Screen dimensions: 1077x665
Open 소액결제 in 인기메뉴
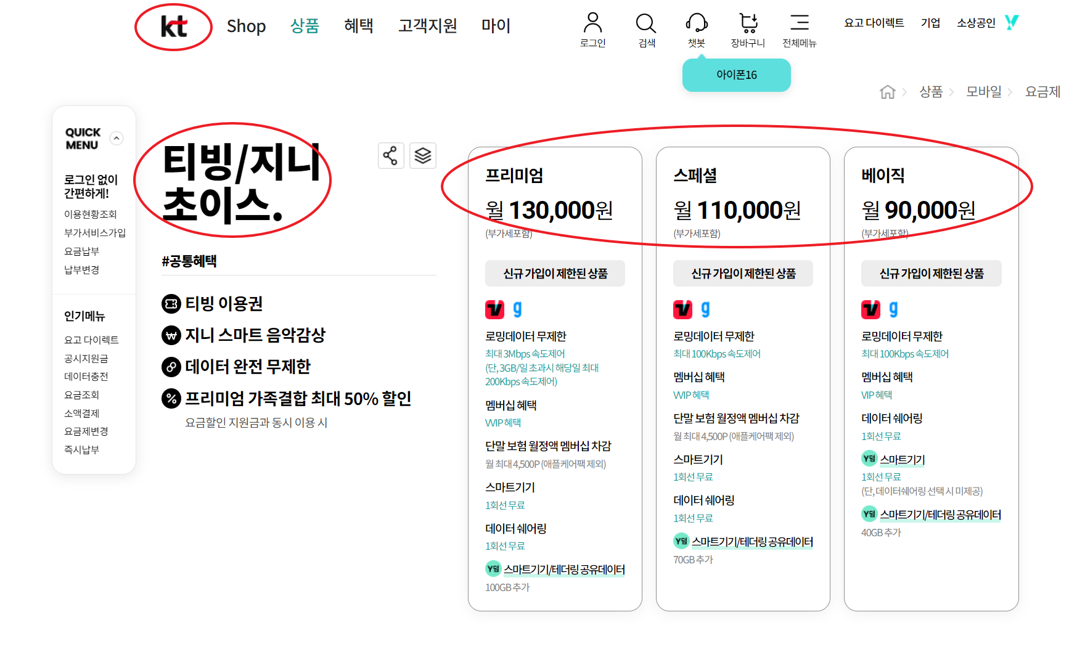pos(81,414)
